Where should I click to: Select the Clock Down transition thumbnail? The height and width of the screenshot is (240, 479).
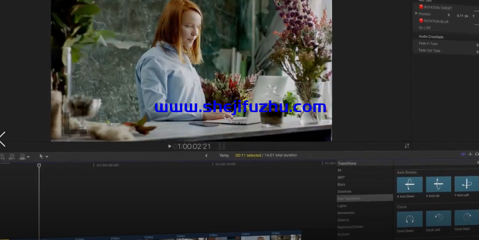(410, 219)
